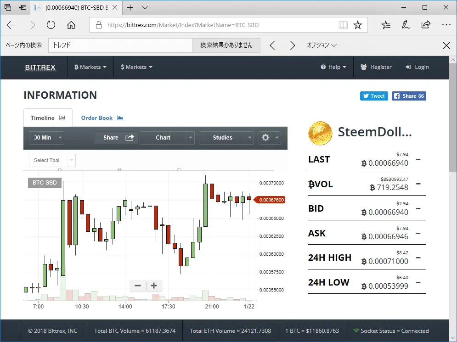Click the page vertical scrollbar thumb
457x342 pixels.
(x=452, y=118)
